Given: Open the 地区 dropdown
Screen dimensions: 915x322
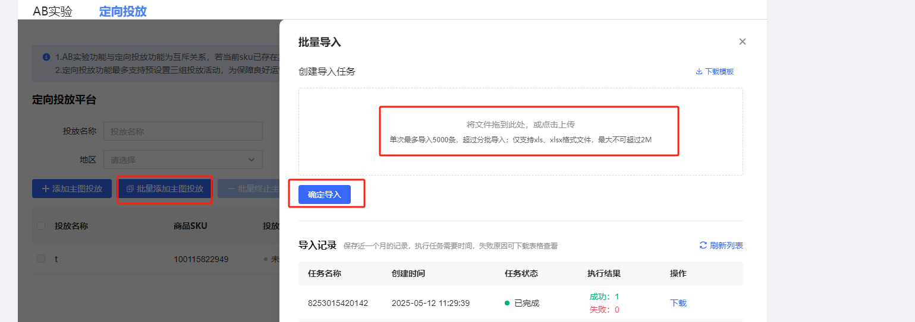Looking at the screenshot, I should [x=183, y=160].
